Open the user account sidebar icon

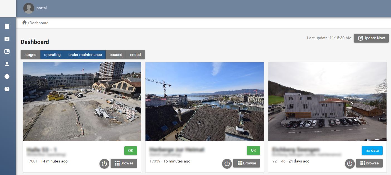tap(7, 64)
